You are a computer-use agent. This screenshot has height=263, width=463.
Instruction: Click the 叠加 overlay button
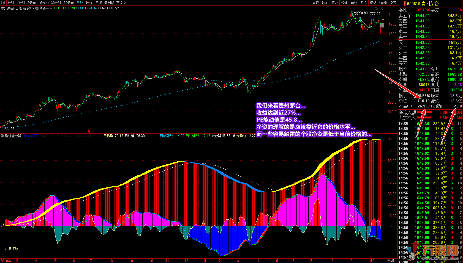[x=325, y=3]
